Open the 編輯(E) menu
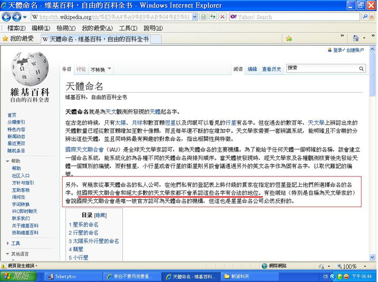This screenshot has width=378, height=282. pos(41,28)
